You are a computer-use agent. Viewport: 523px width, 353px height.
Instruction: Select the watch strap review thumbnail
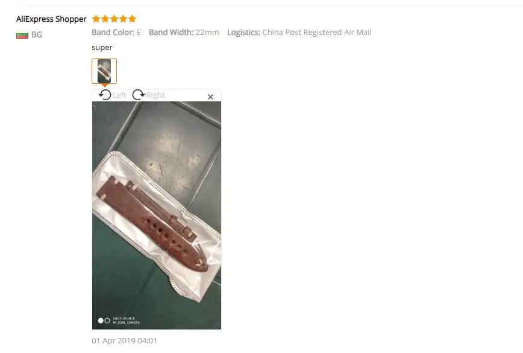coord(104,71)
